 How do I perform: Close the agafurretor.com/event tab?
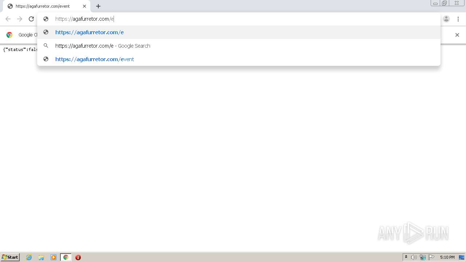[x=84, y=6]
